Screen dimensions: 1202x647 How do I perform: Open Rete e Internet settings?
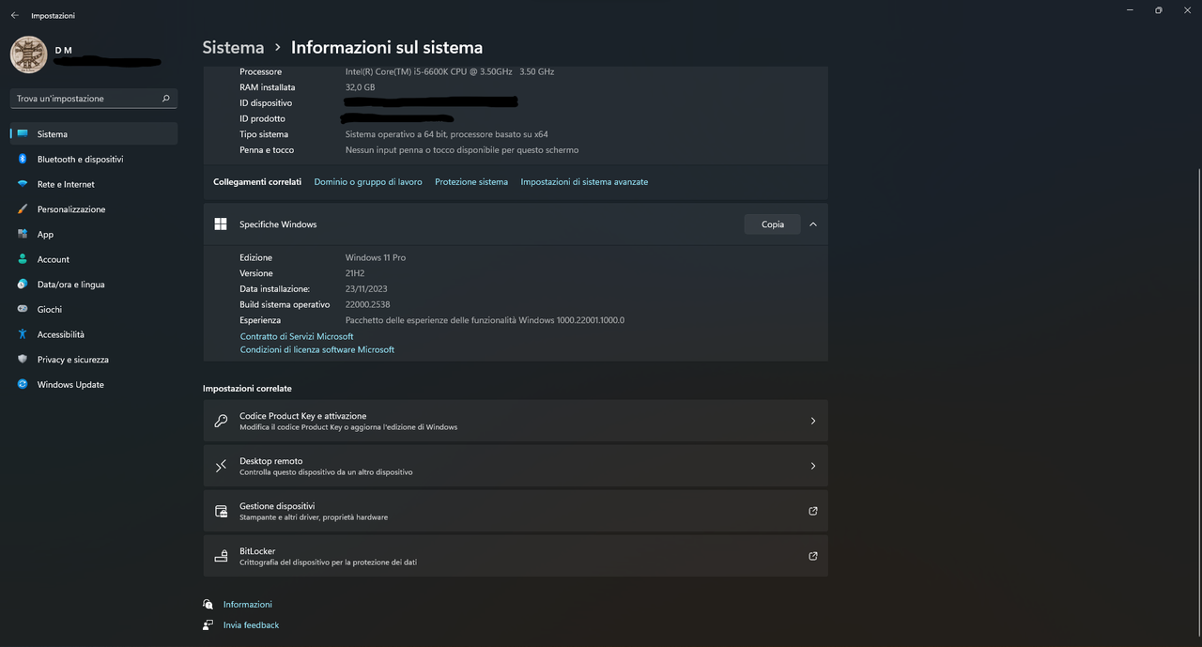coord(94,184)
